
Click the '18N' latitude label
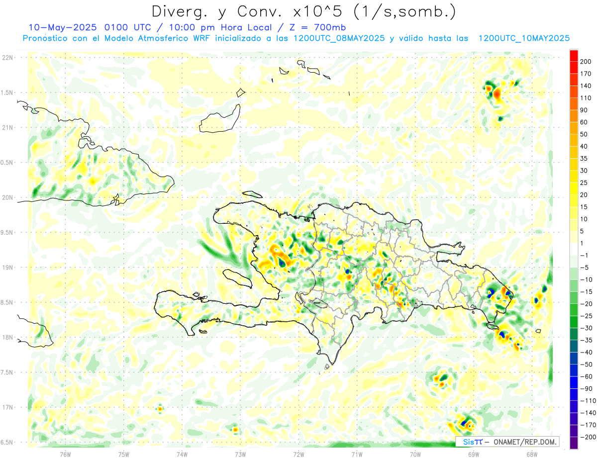click(x=7, y=338)
